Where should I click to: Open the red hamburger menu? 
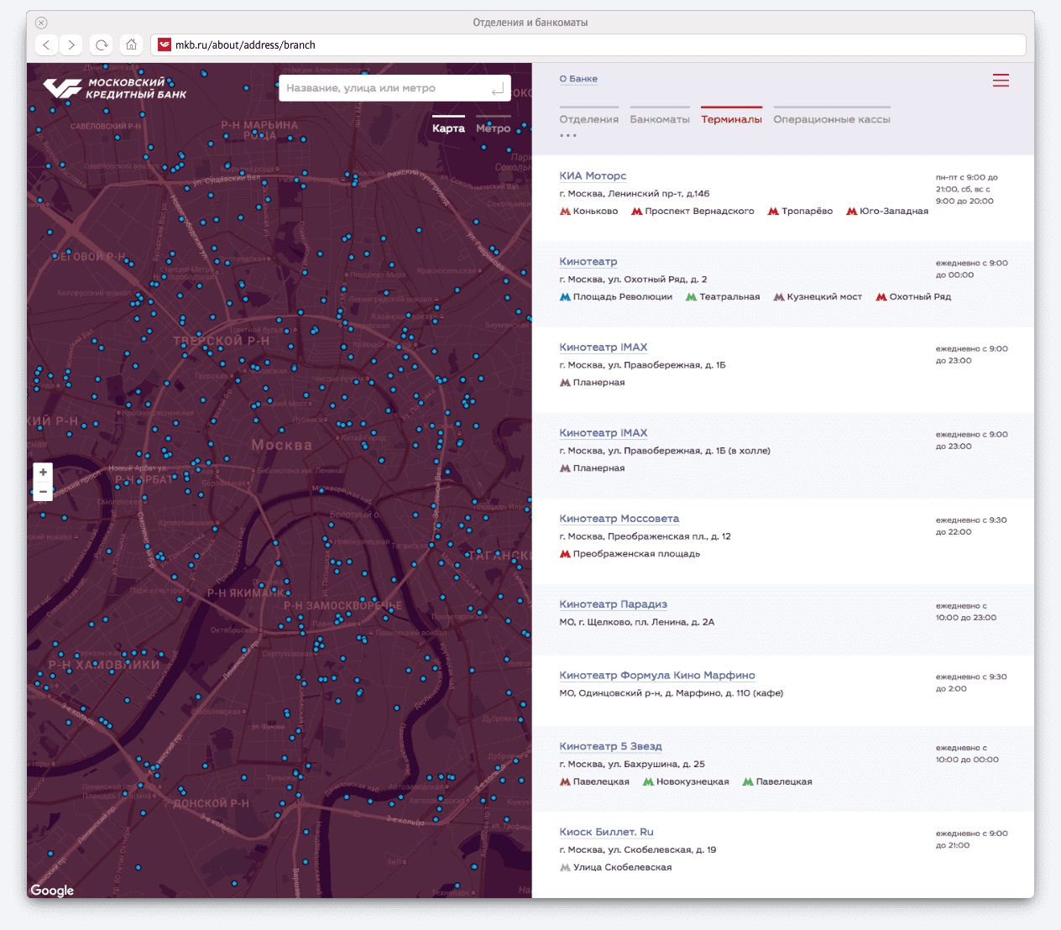point(1001,81)
